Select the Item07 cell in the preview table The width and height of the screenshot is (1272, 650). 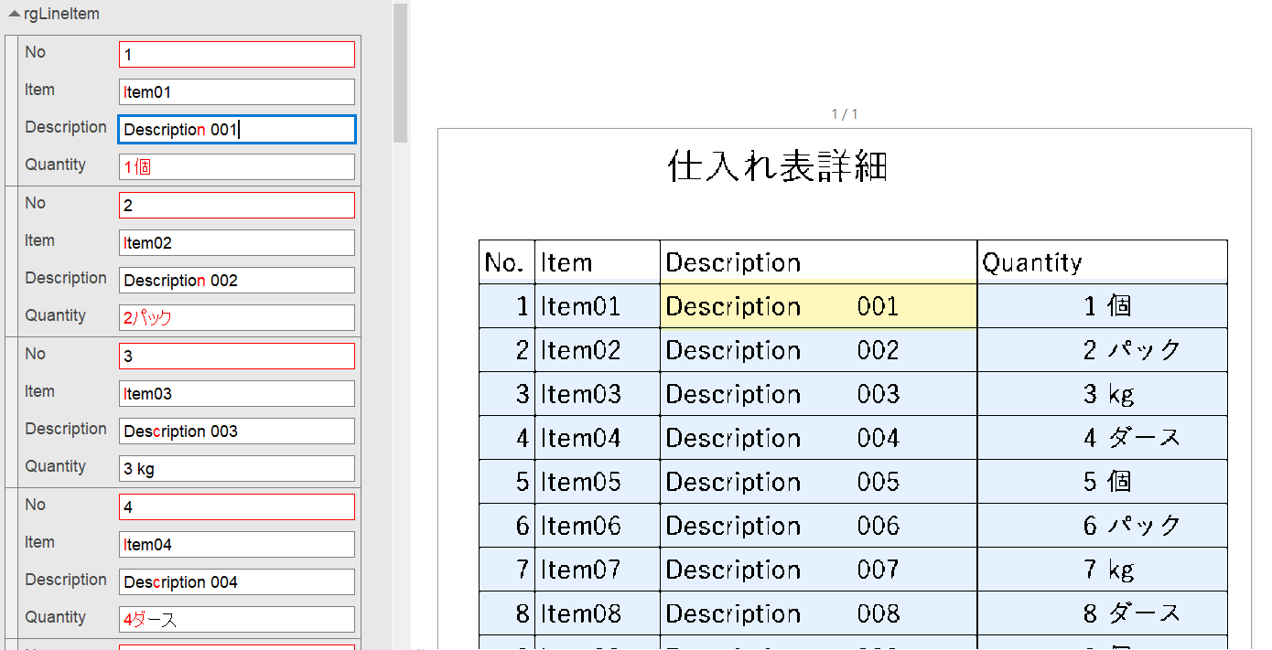pos(598,570)
